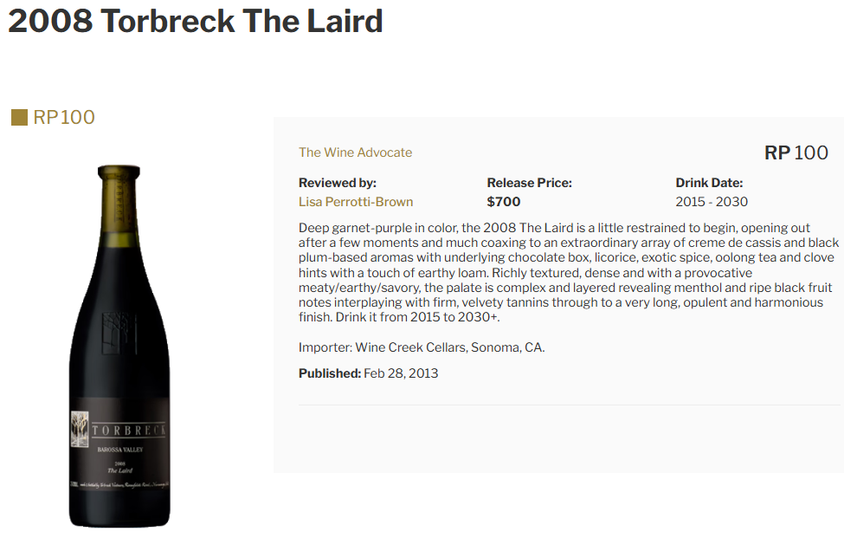
Task: Click the RP 100 score in the review card
Action: [x=796, y=153]
